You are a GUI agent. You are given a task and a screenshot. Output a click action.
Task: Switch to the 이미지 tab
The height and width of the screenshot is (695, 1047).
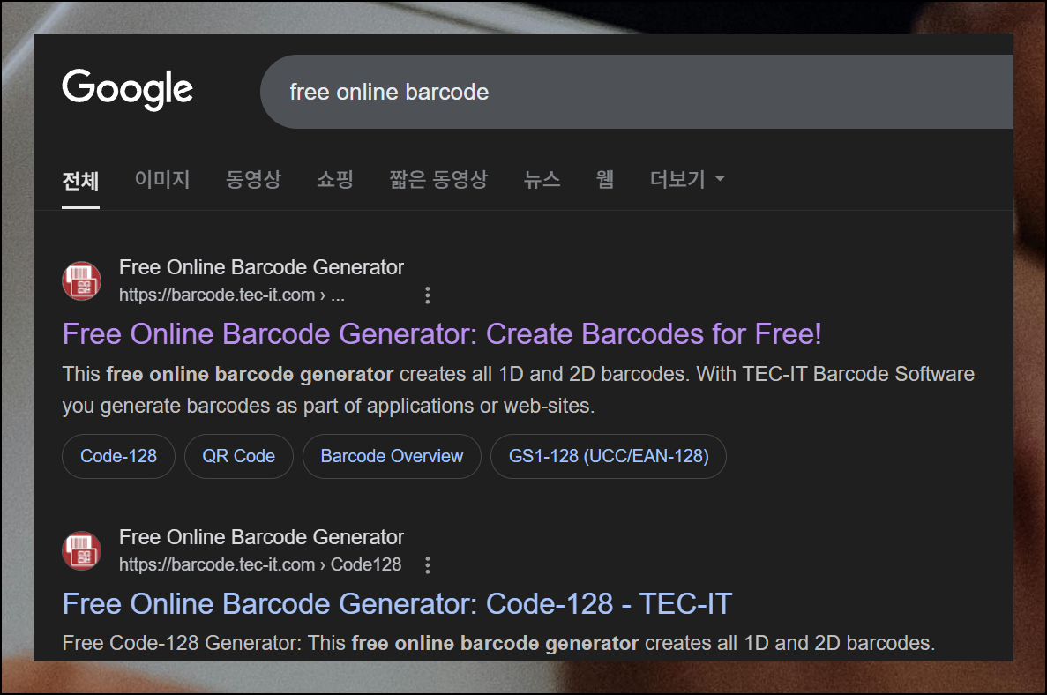point(162,179)
